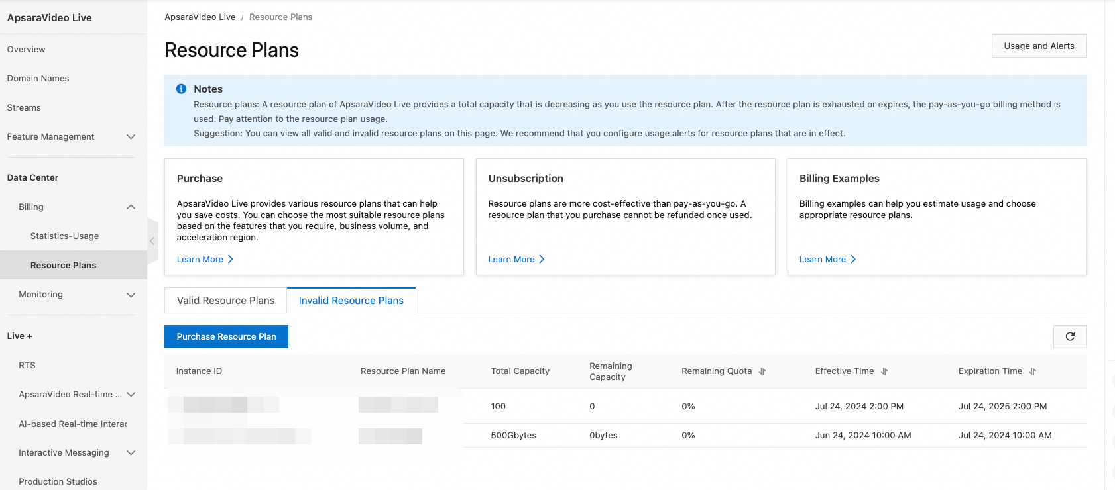The width and height of the screenshot is (1115, 490).
Task: Click the Live + section heading
Action: pos(20,336)
